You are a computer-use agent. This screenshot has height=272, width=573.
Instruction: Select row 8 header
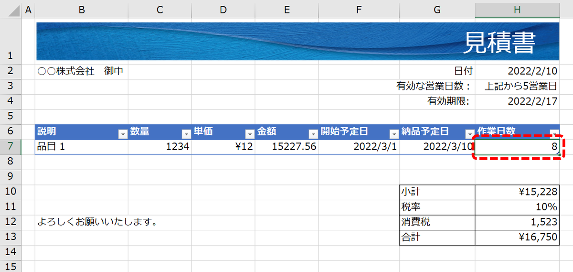(x=11, y=162)
